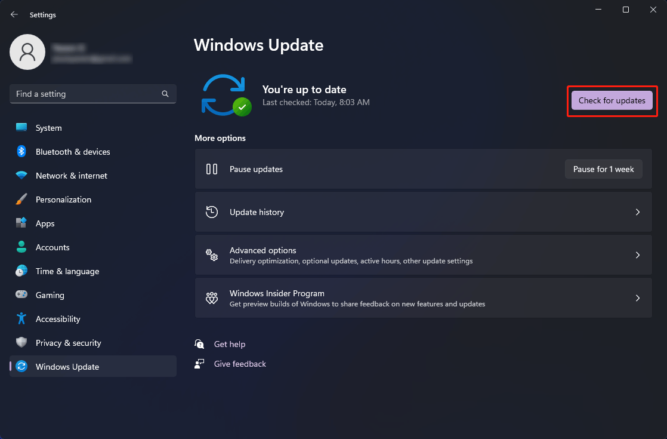Click the Windows Update sync icon in sidebar
Screen dimensions: 667x439
click(21, 366)
